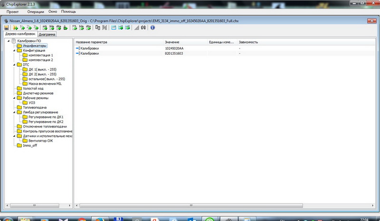The width and height of the screenshot is (380, 221).
Task: Click the compare windows toolbar icon
Action: 97,28
